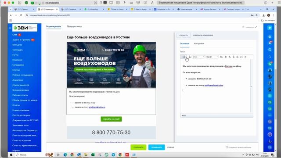281x158 pixels.
Task: Click remove formatting icon in editor toolbar
Action: (230, 57)
